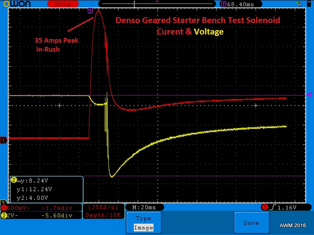Viewport: 314px width, 235px height.
Task: Click the OWON logo
Action: click(17, 4)
